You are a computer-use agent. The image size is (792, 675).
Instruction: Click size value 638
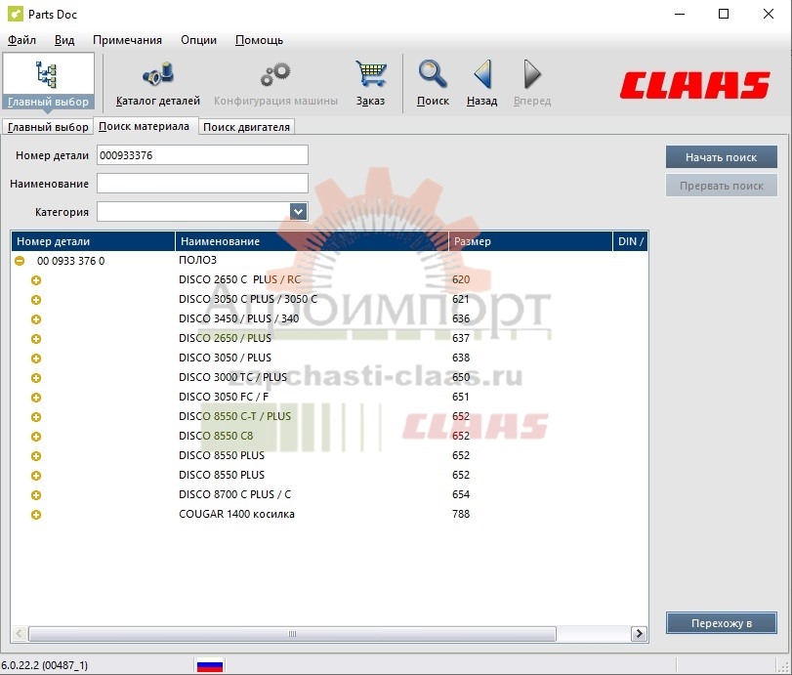tap(461, 358)
